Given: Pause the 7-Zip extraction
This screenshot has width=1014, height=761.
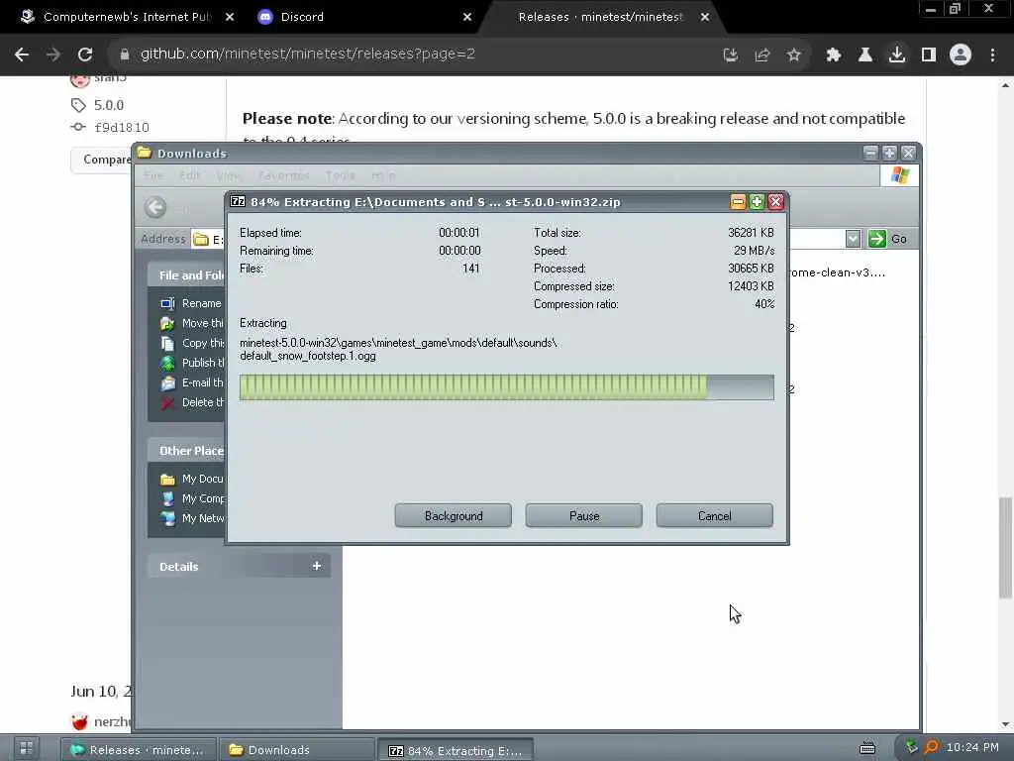Looking at the screenshot, I should coord(584,515).
